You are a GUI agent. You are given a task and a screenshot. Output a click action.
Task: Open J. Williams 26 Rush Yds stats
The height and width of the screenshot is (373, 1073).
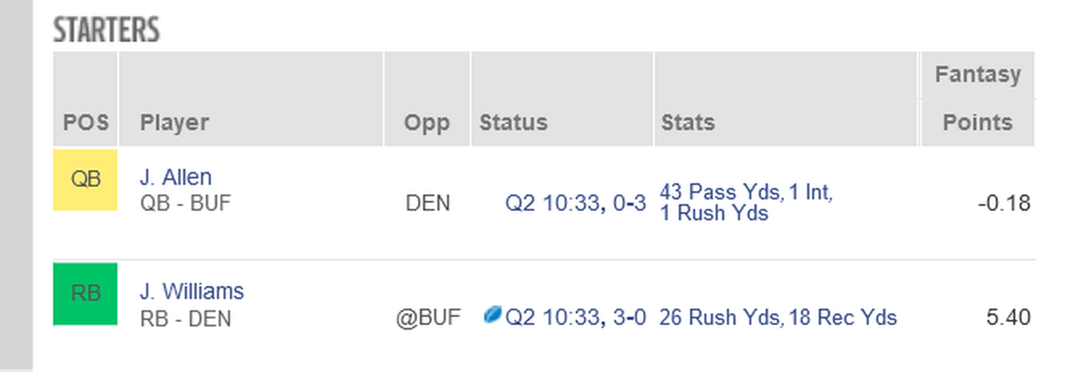click(720, 317)
